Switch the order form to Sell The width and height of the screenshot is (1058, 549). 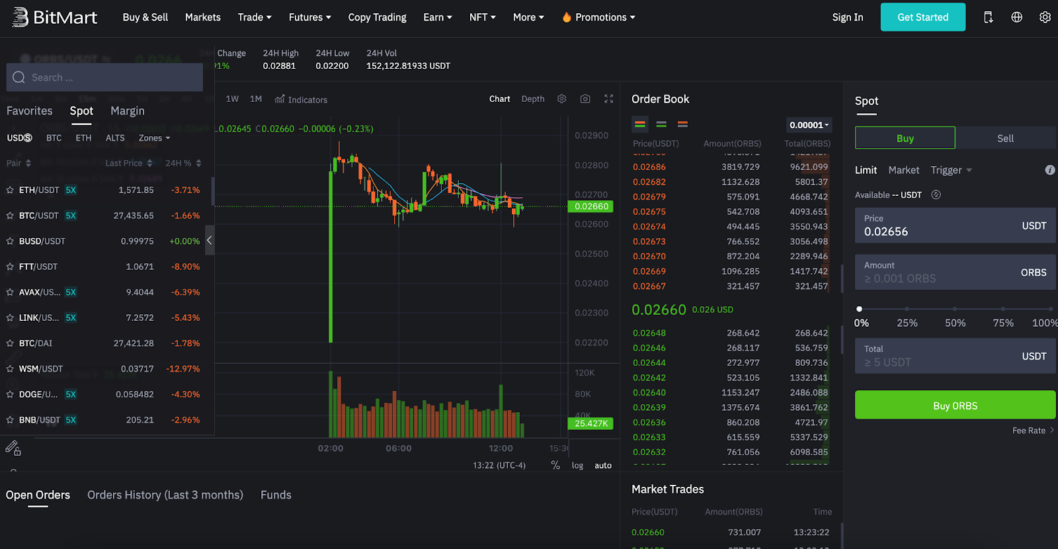[1005, 138]
